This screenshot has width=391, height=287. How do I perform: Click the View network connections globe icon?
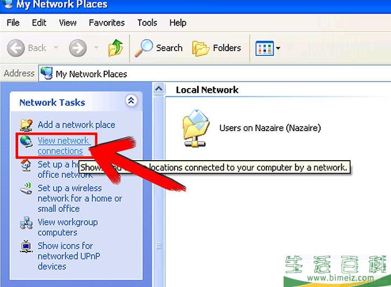point(26,141)
